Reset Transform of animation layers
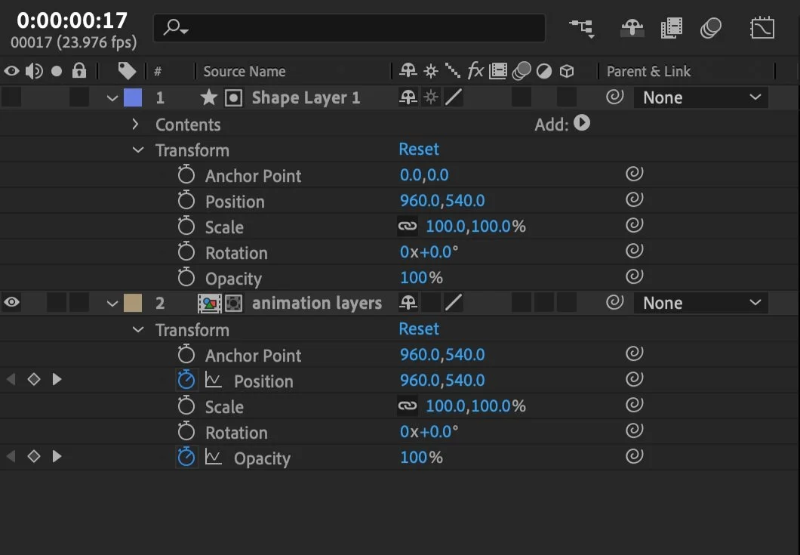This screenshot has height=555, width=800. pyautogui.click(x=418, y=328)
